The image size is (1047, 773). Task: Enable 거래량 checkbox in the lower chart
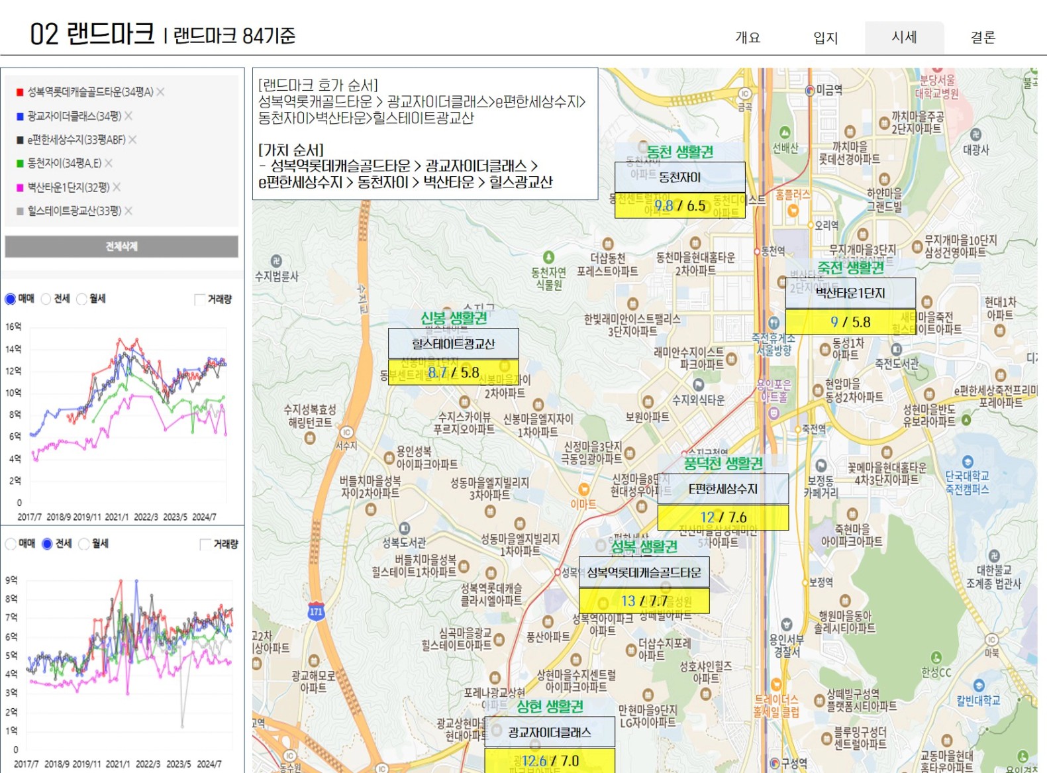(x=205, y=544)
